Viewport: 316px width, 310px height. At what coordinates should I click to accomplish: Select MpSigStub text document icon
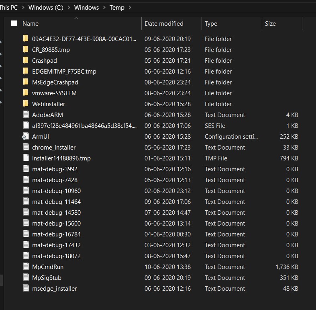click(26, 277)
